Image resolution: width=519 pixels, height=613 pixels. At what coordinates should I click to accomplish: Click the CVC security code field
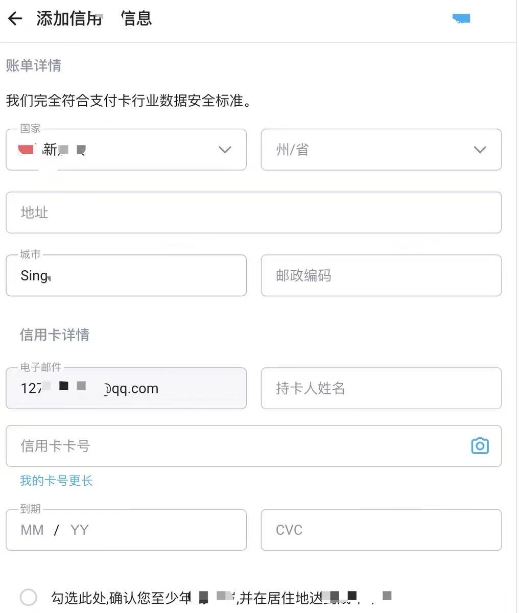[381, 530]
